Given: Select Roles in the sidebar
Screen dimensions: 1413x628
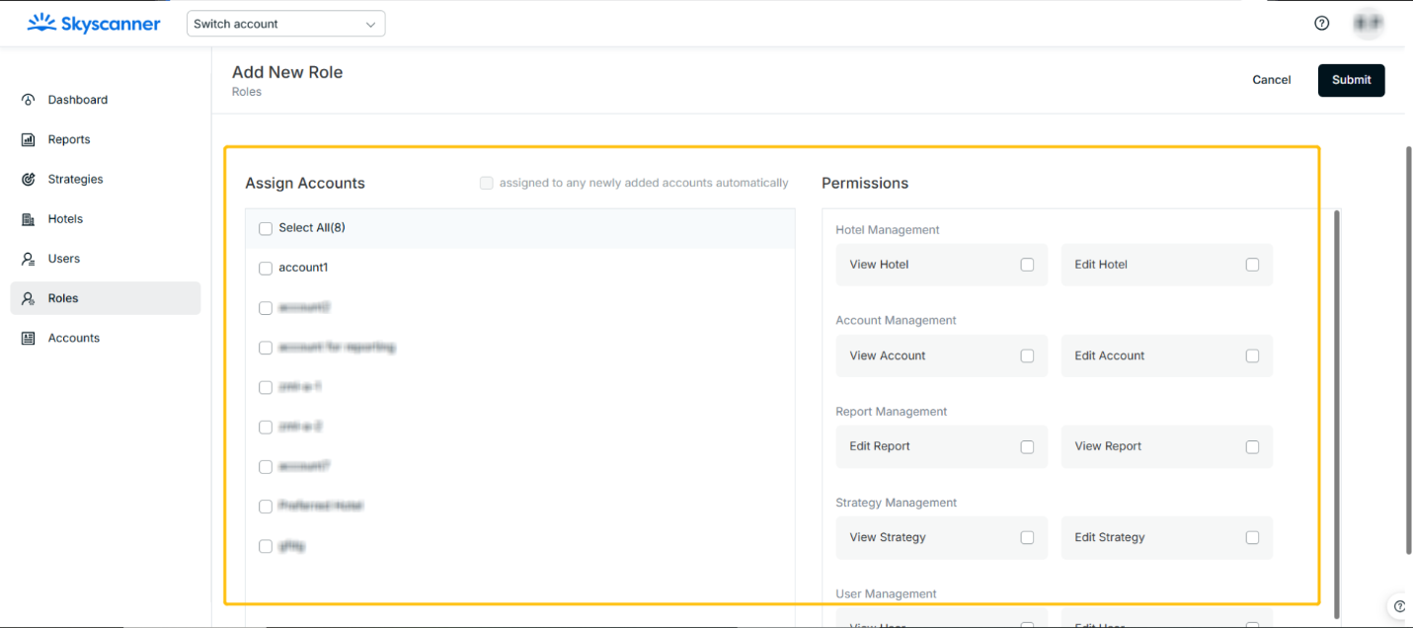Looking at the screenshot, I should coord(106,298).
